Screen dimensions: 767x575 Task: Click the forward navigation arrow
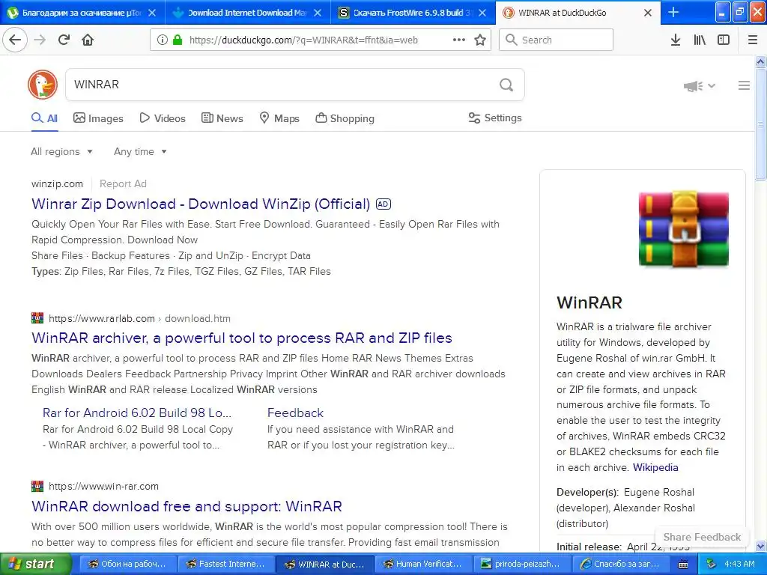[40, 40]
